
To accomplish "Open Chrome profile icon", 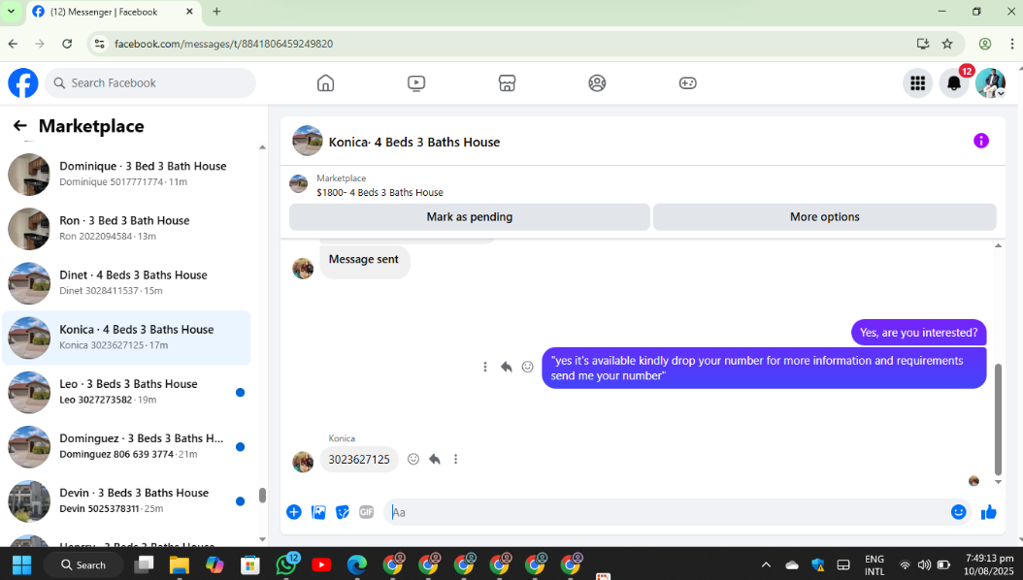I will coord(985,44).
